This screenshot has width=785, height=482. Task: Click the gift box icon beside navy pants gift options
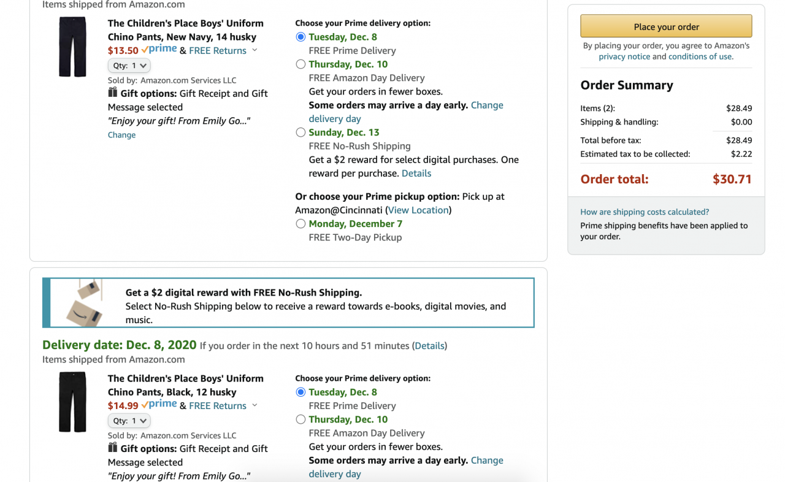(x=113, y=93)
